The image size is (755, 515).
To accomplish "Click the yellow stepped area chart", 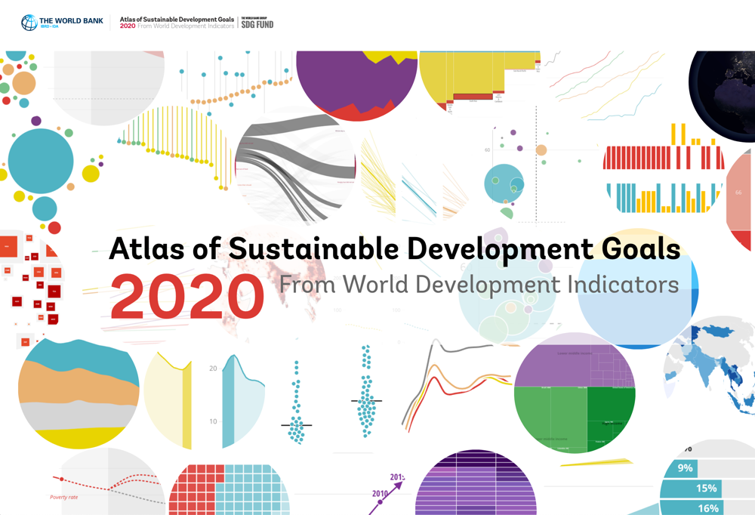I will pyautogui.click(x=479, y=79).
